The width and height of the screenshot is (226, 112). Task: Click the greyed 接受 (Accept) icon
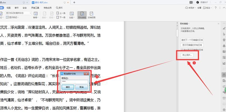tap(44, 13)
